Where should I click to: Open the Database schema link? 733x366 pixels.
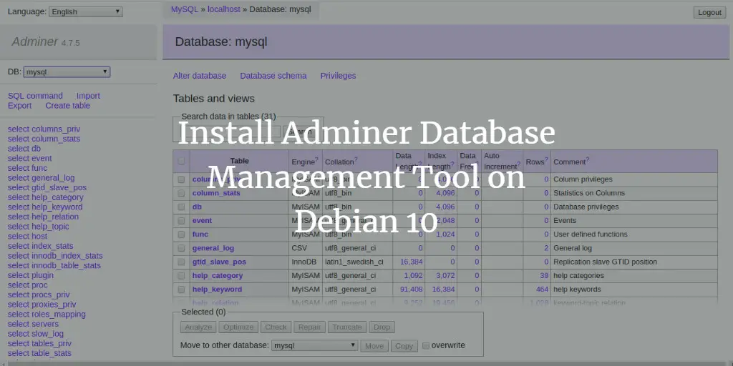point(273,76)
